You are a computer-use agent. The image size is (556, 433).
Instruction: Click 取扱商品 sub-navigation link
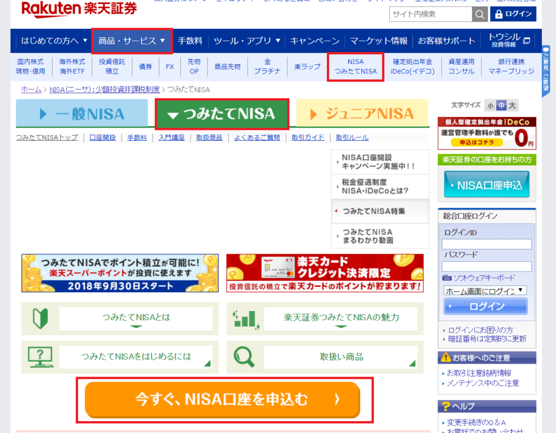pos(209,137)
